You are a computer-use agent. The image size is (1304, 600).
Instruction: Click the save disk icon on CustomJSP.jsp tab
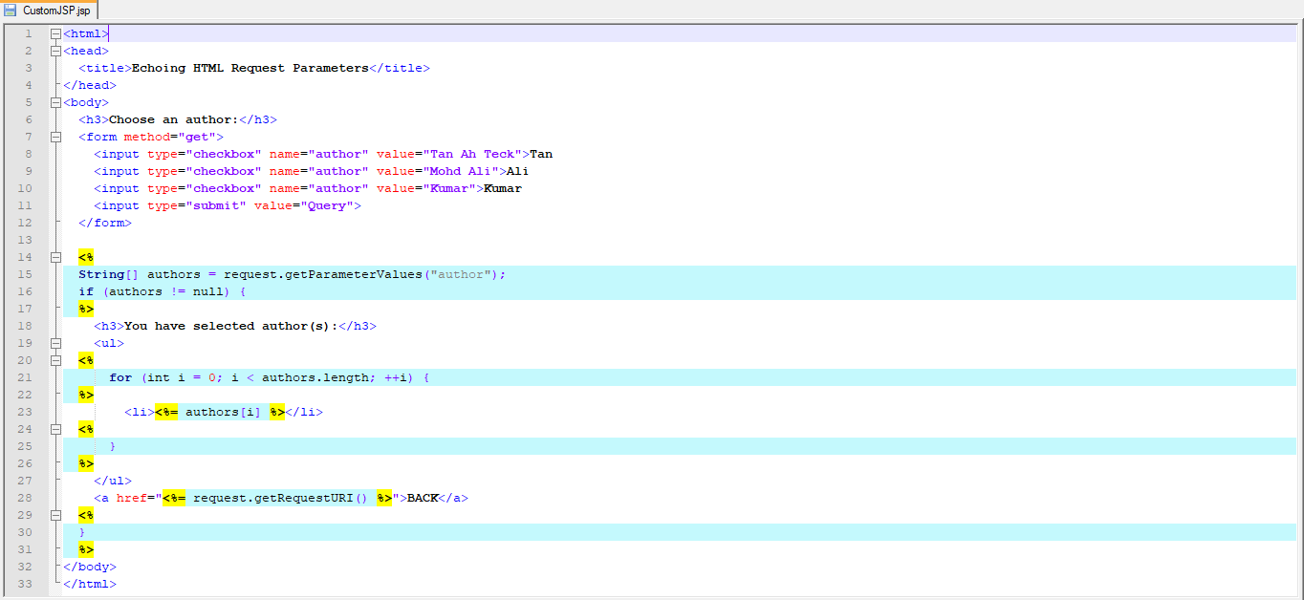11,9
